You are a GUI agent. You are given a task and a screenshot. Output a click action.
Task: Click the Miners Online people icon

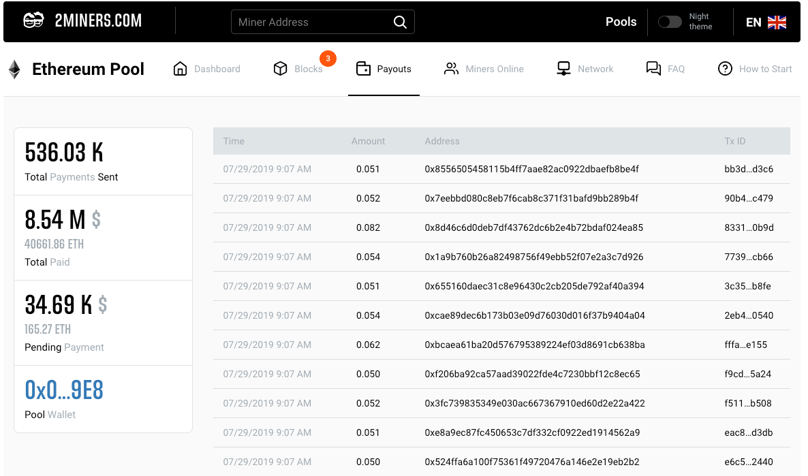coord(451,69)
